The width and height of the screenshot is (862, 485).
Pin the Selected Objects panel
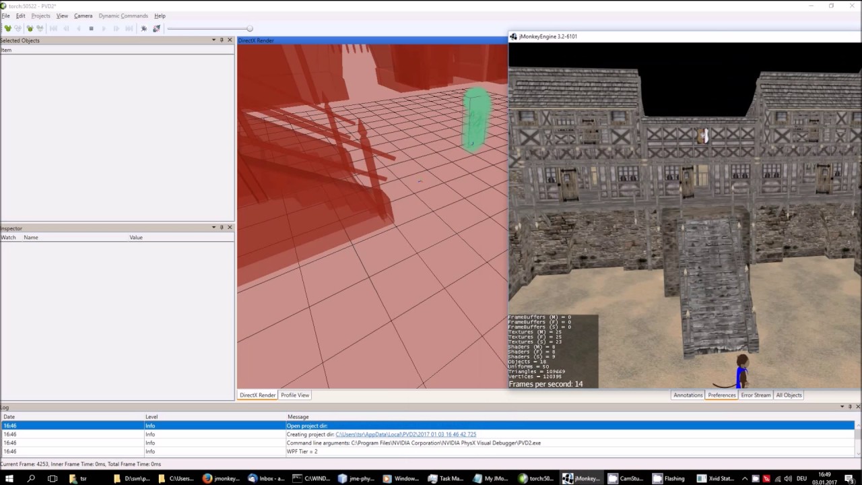click(222, 40)
